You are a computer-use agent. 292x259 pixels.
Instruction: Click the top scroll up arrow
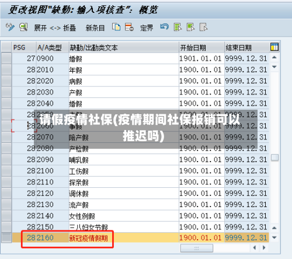[274, 57]
